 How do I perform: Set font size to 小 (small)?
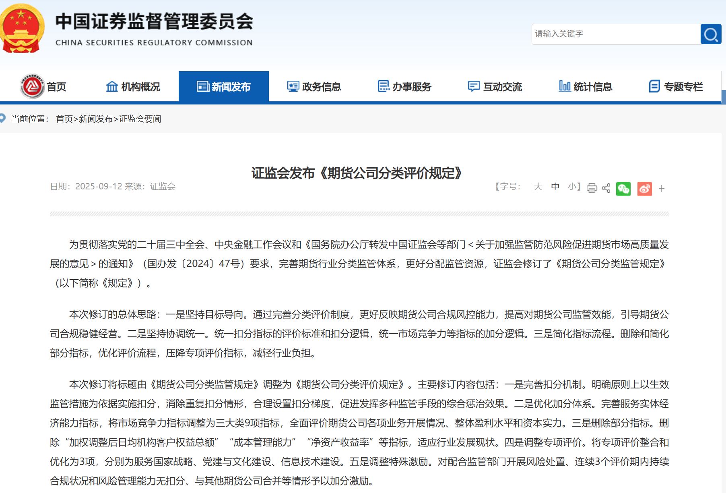tap(572, 187)
